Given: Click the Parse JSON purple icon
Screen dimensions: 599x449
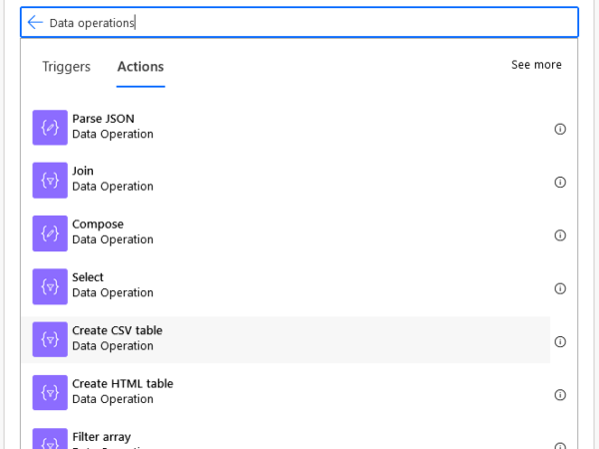Looking at the screenshot, I should point(50,128).
